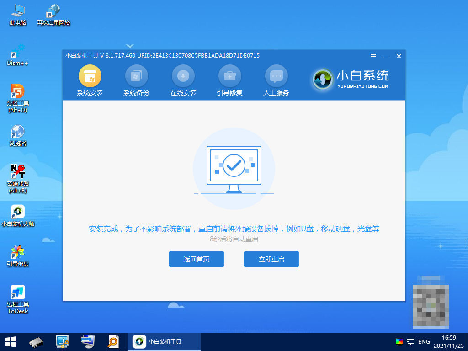This screenshot has height=351, width=468.
Task: Open the ENG language indicator in taskbar
Action: pyautogui.click(x=424, y=341)
